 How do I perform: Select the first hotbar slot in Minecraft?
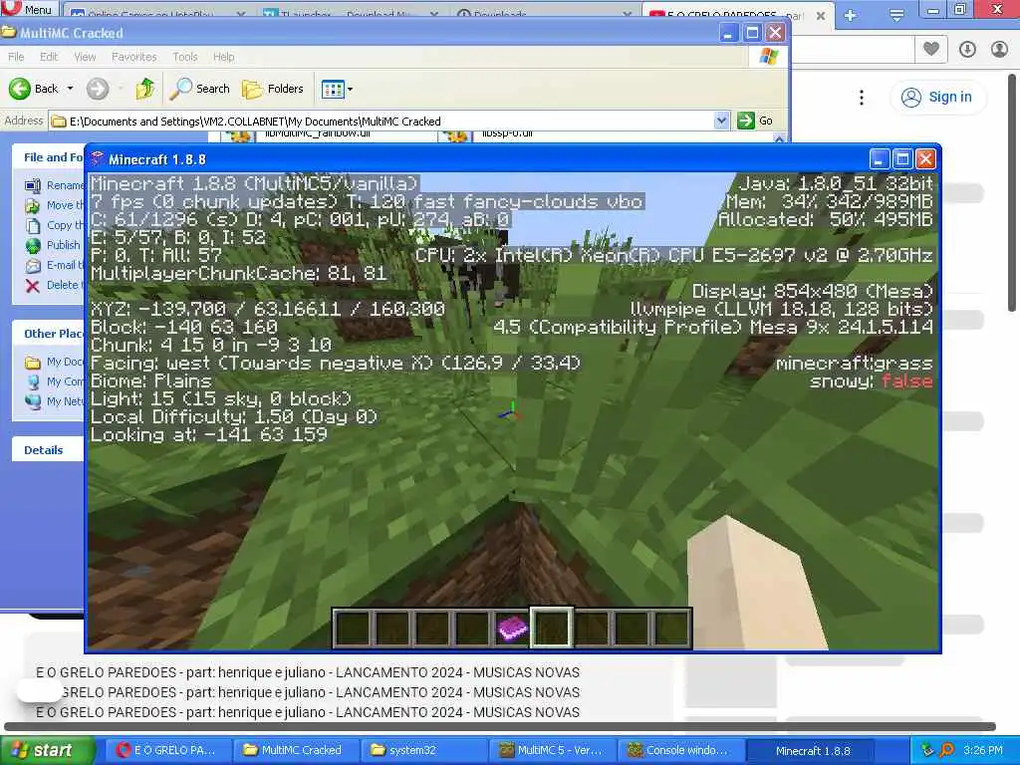[x=353, y=629]
